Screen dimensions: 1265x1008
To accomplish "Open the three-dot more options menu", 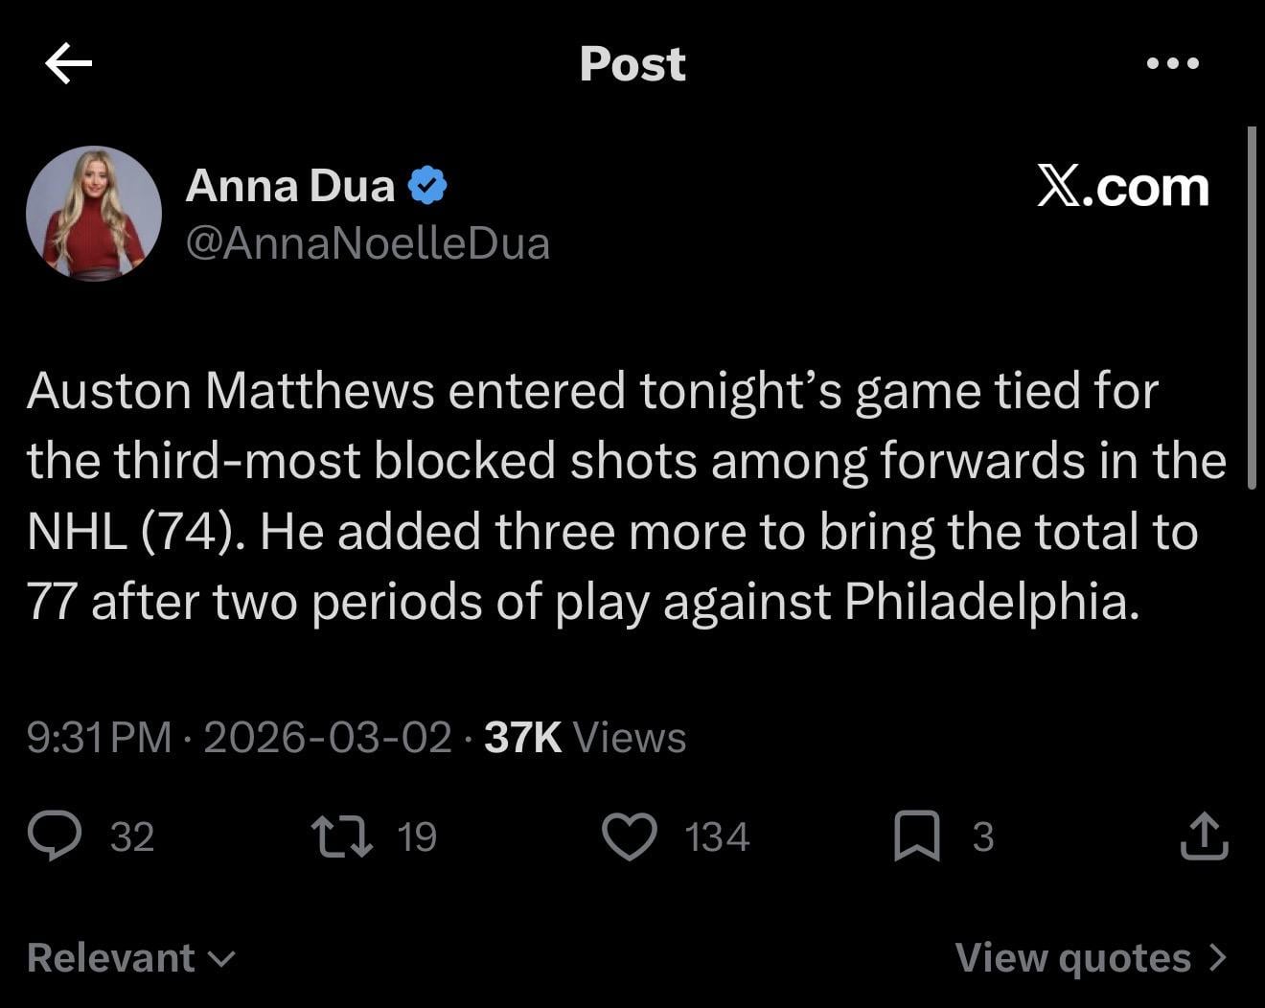I will click(x=1172, y=64).
